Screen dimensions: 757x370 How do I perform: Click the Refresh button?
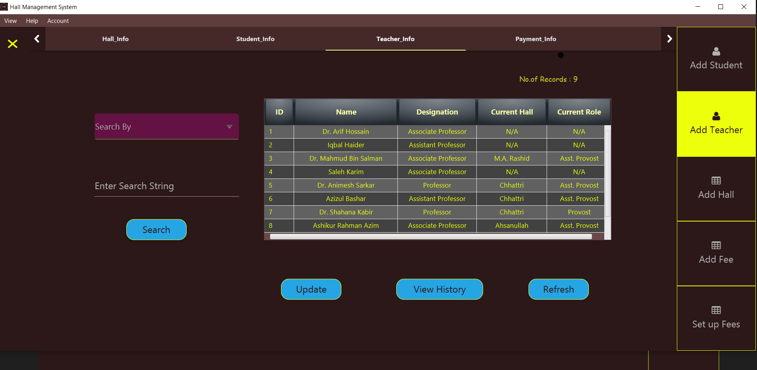coord(558,289)
